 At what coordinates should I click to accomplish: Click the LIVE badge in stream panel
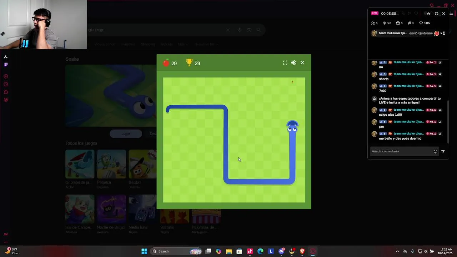point(375,13)
